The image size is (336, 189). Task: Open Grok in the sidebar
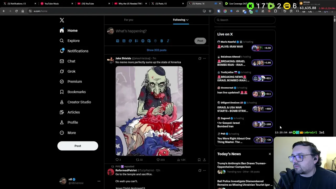pos(67,71)
